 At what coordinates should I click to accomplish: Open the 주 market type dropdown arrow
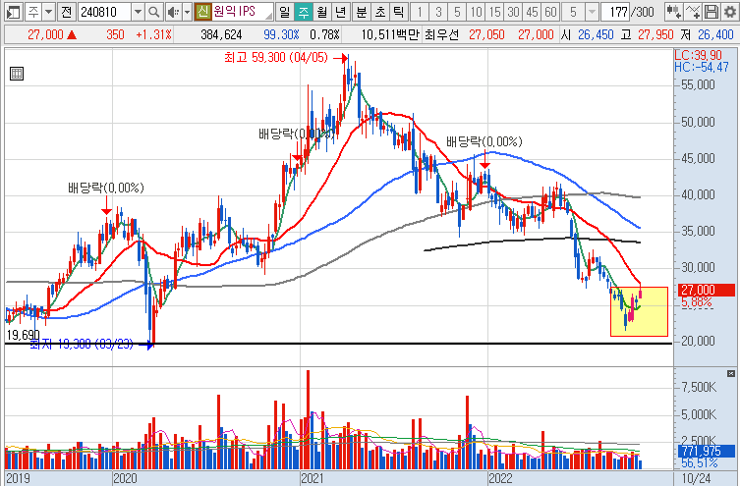tap(48, 12)
